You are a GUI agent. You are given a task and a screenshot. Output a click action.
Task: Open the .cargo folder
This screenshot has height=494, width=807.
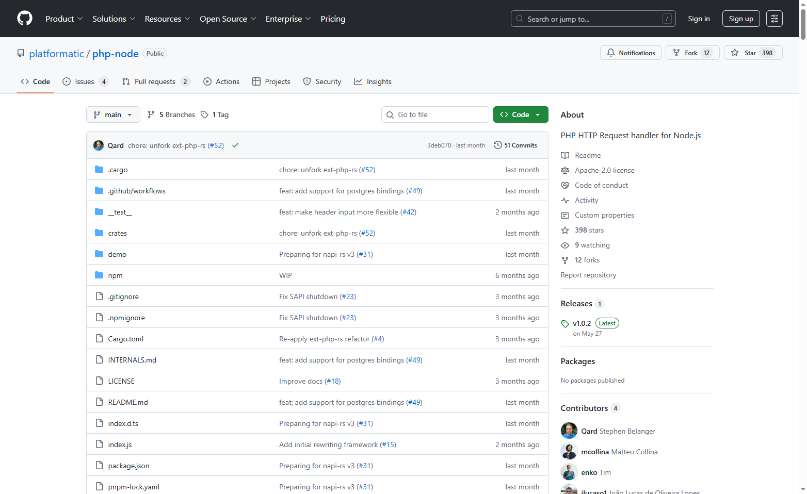(118, 170)
